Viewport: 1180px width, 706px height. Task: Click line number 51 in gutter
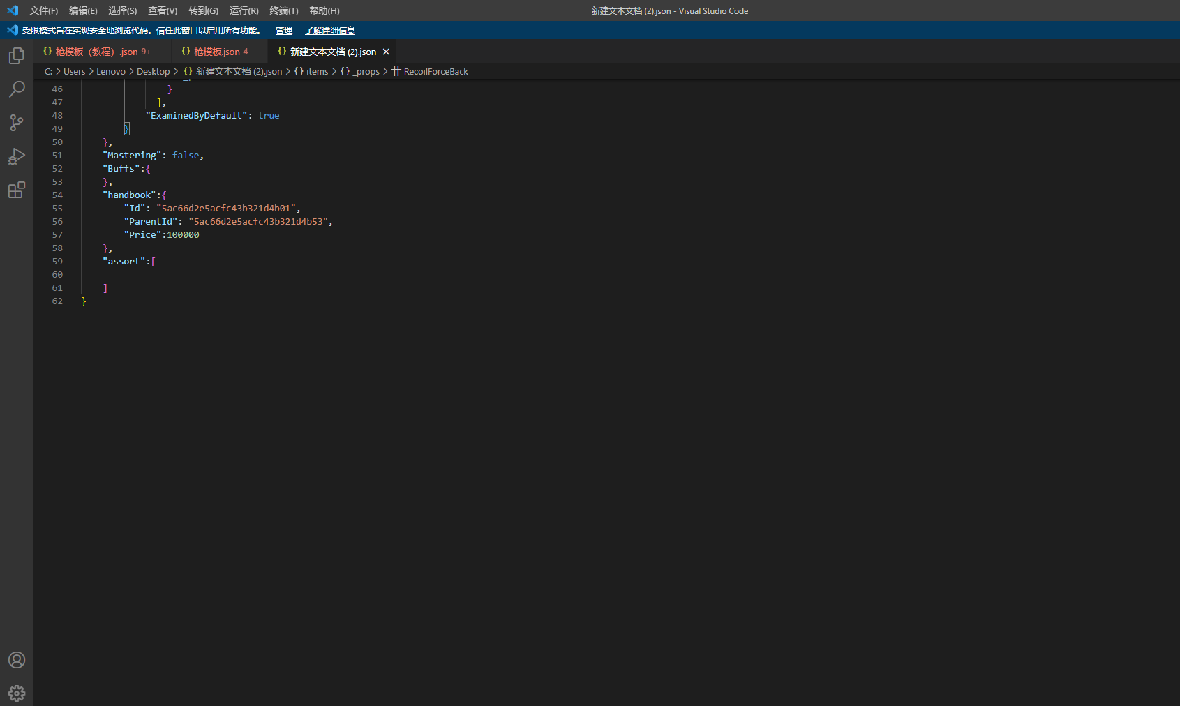click(x=57, y=155)
